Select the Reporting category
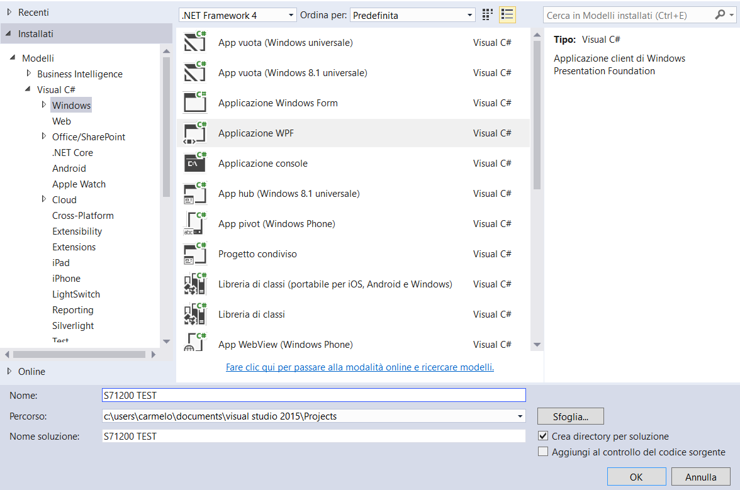740x490 pixels. (73, 310)
